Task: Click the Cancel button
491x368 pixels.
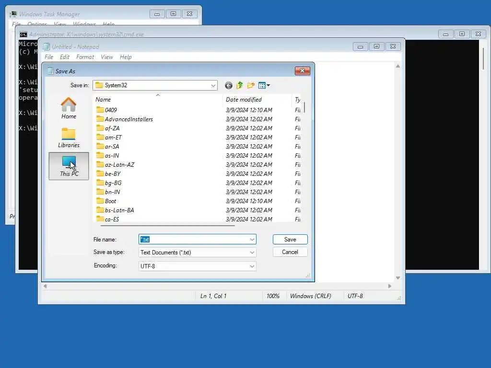Action: 290,252
